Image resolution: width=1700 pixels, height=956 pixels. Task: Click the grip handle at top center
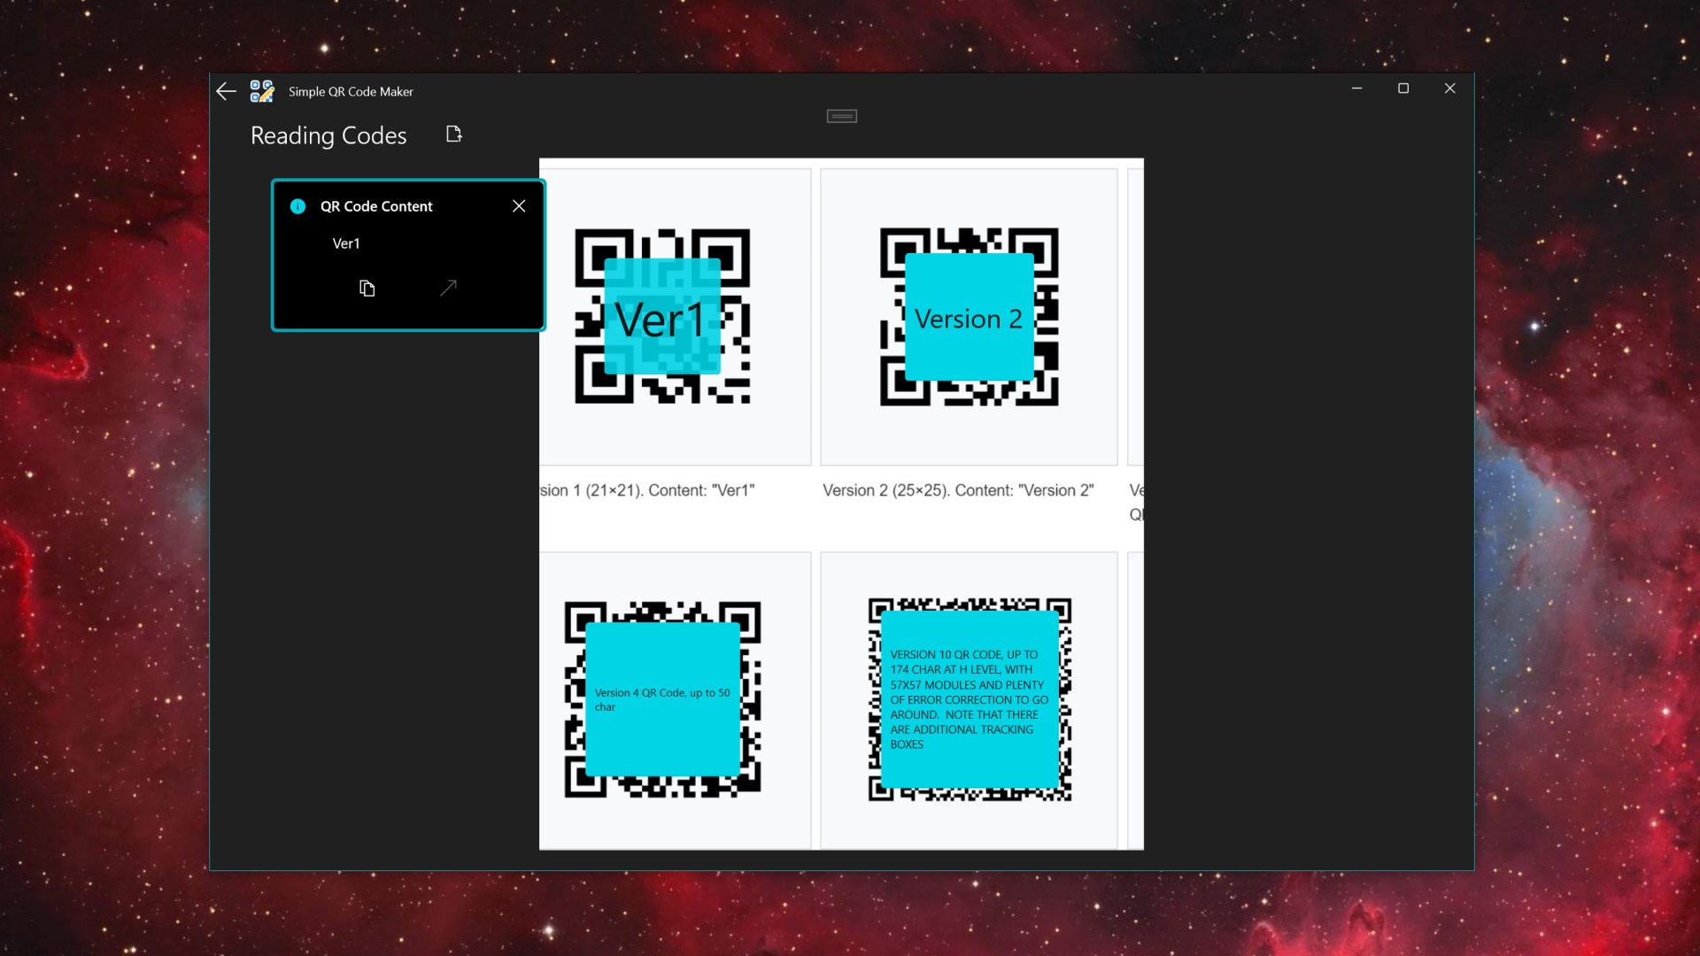pyautogui.click(x=841, y=116)
